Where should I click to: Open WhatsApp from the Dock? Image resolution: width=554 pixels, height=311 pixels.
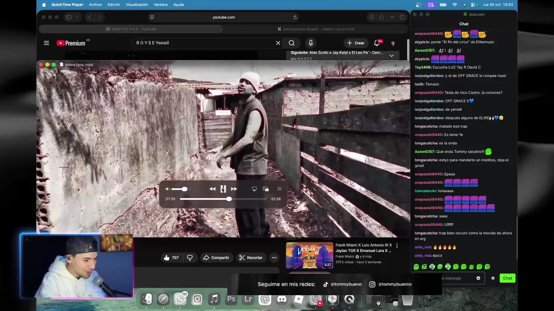(x=180, y=299)
